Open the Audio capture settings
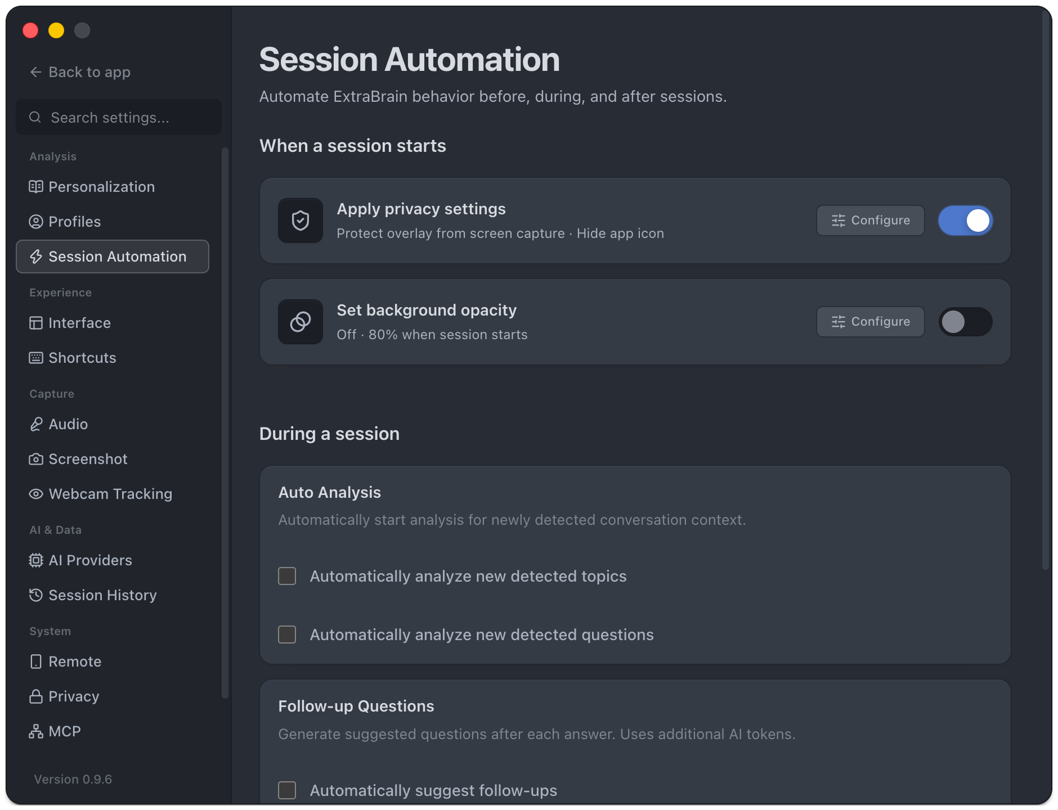 113,424
